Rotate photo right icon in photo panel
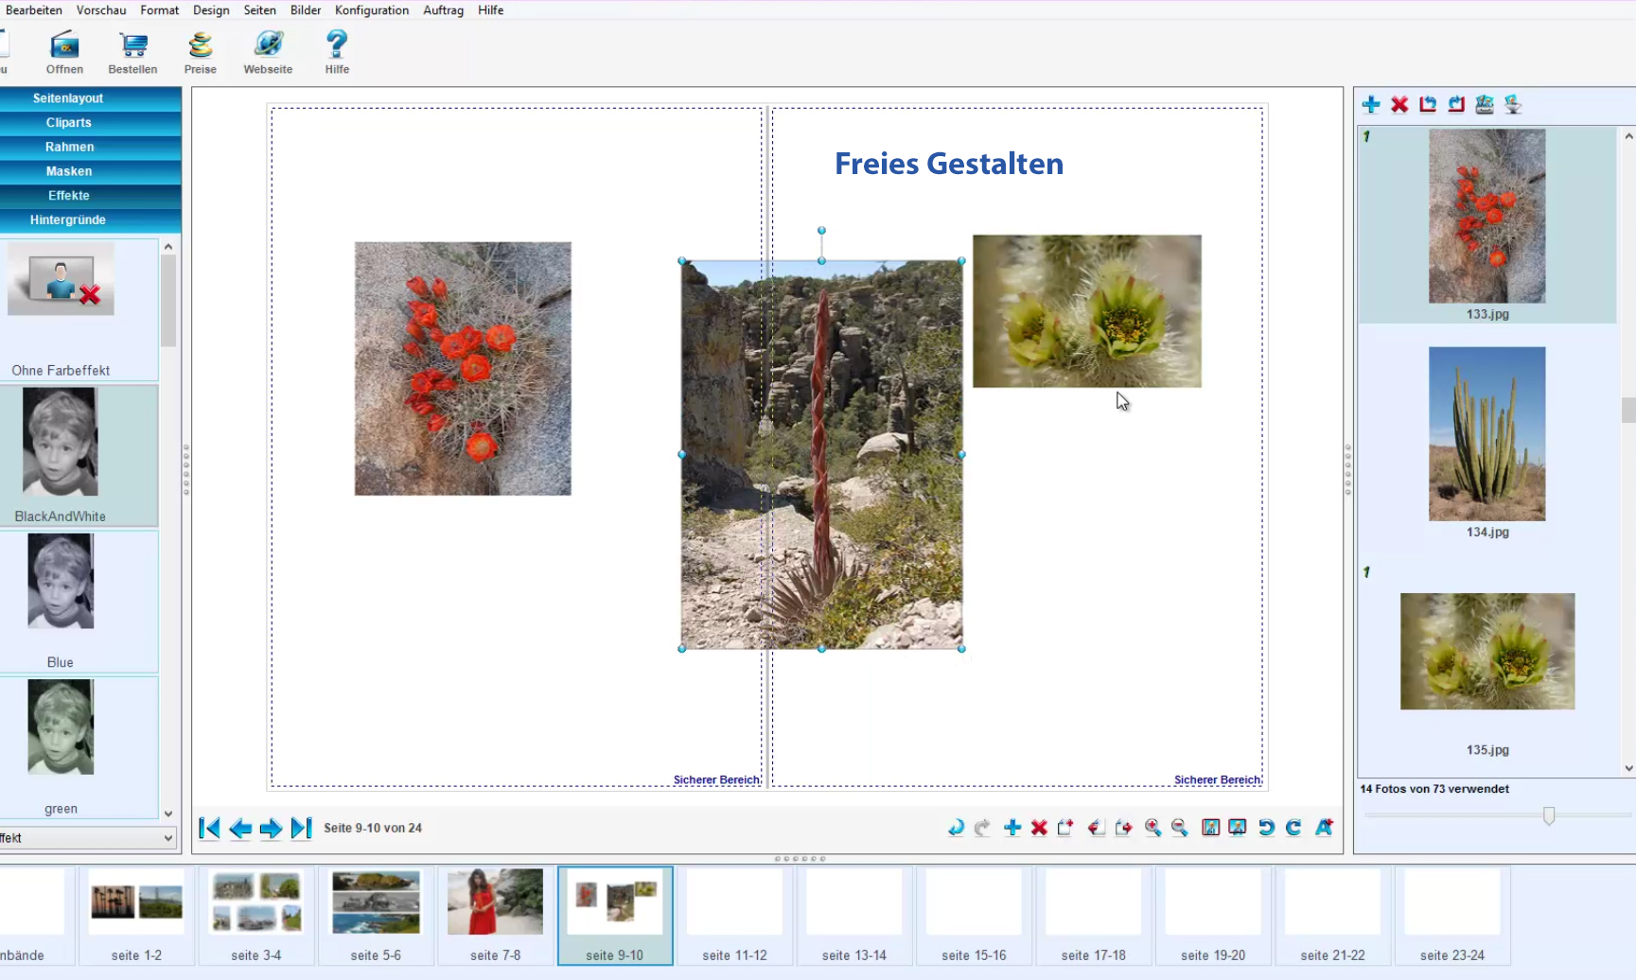Image resolution: width=1636 pixels, height=980 pixels. click(x=1456, y=104)
